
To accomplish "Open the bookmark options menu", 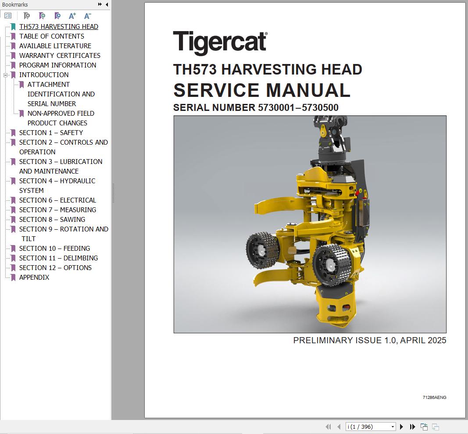I will pos(8,15).
